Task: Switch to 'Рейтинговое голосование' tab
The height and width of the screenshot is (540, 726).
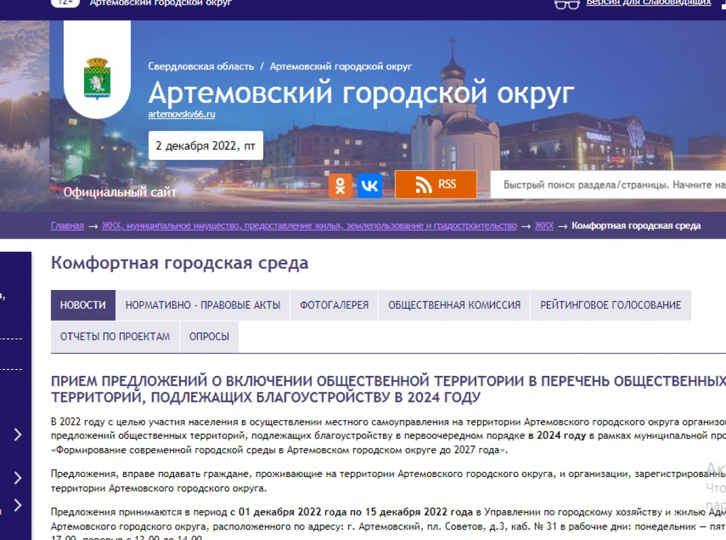Action: [610, 305]
